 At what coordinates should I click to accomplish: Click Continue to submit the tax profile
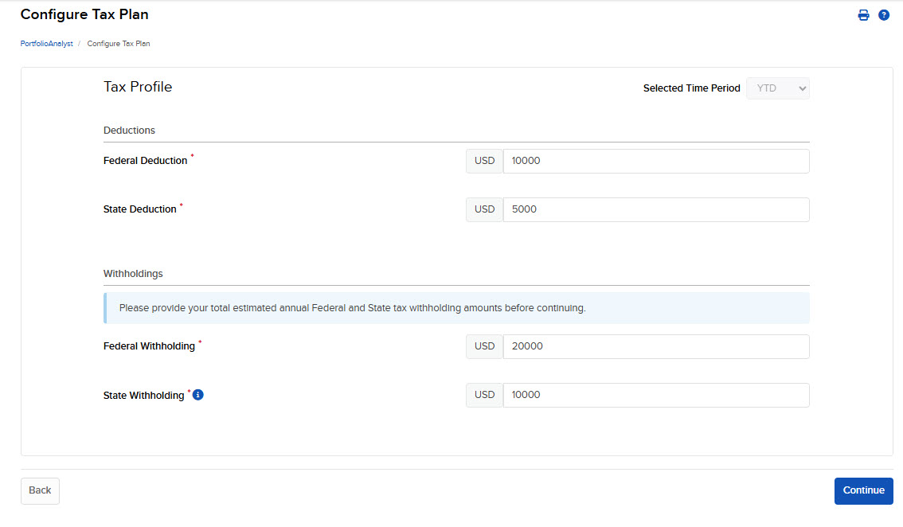863,490
